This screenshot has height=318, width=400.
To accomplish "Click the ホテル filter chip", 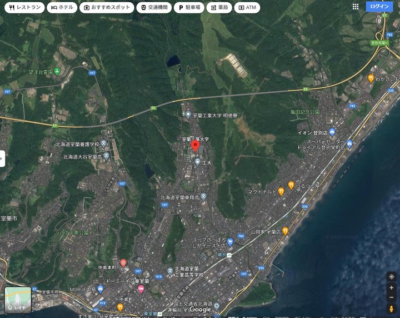I will 62,7.
